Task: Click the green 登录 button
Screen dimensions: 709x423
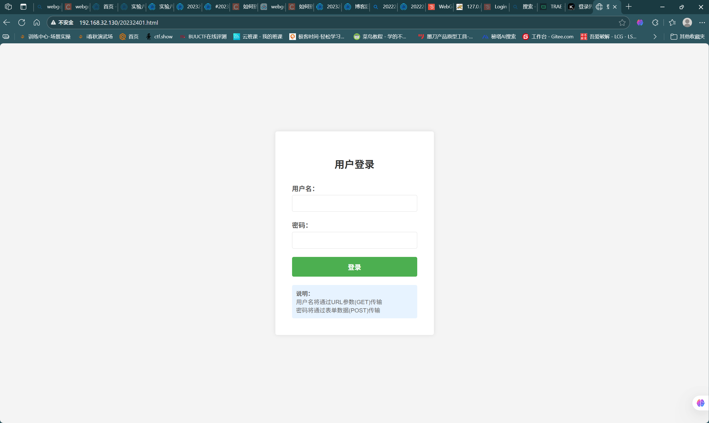Action: pos(354,267)
